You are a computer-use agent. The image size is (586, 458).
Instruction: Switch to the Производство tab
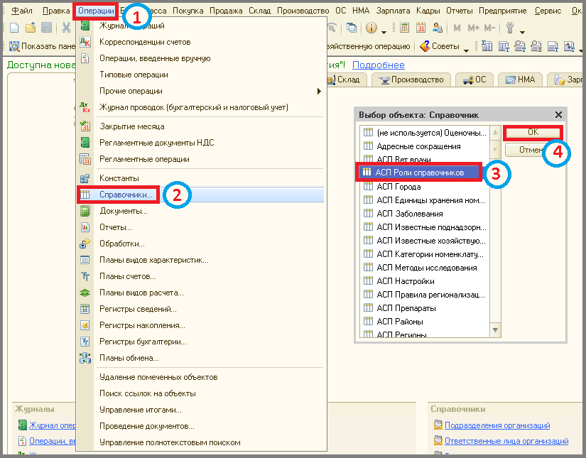pos(411,80)
